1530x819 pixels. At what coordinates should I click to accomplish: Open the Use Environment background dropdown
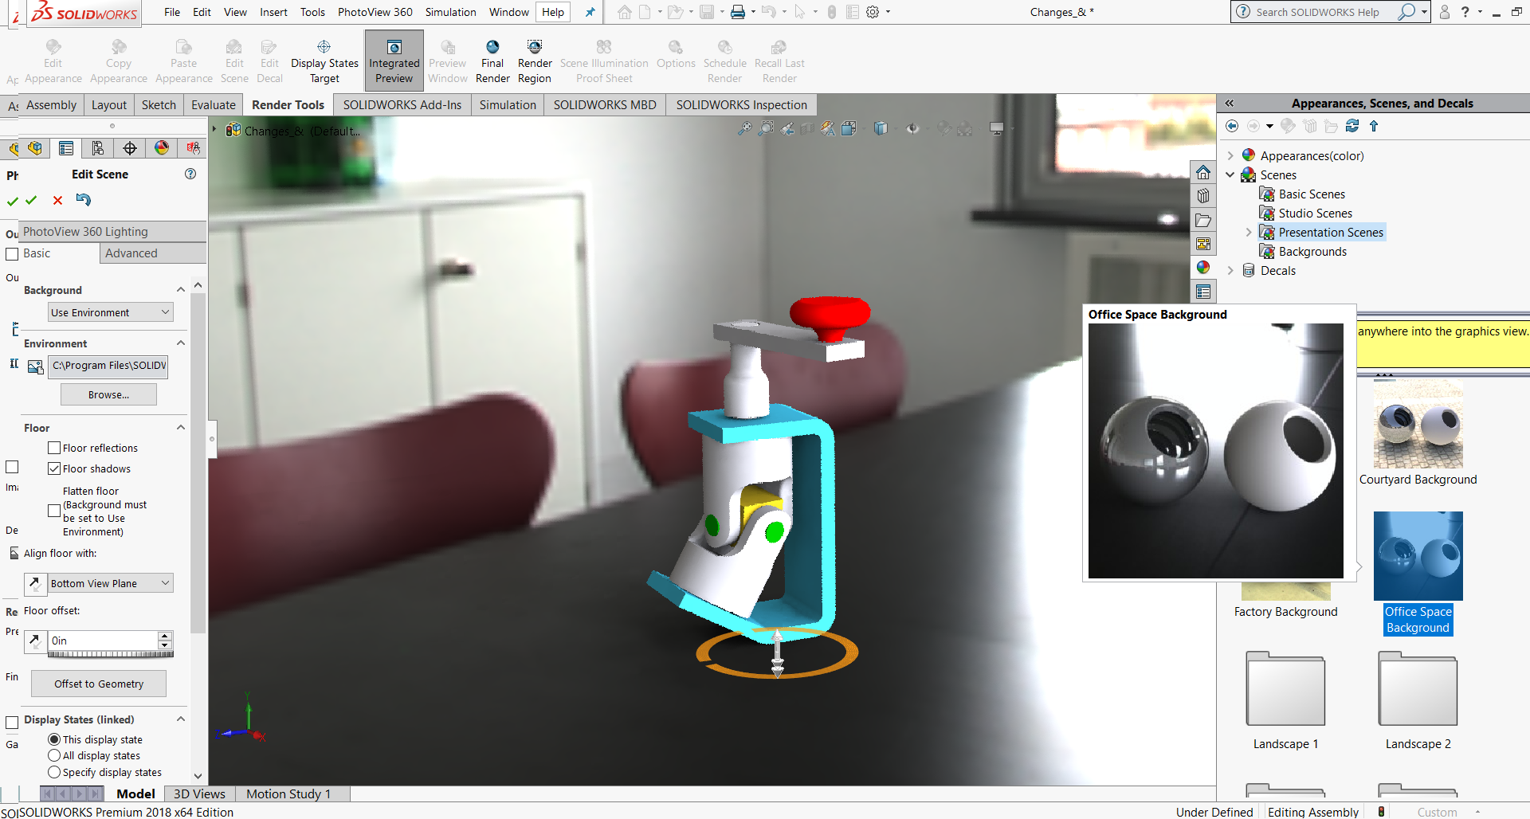point(110,312)
